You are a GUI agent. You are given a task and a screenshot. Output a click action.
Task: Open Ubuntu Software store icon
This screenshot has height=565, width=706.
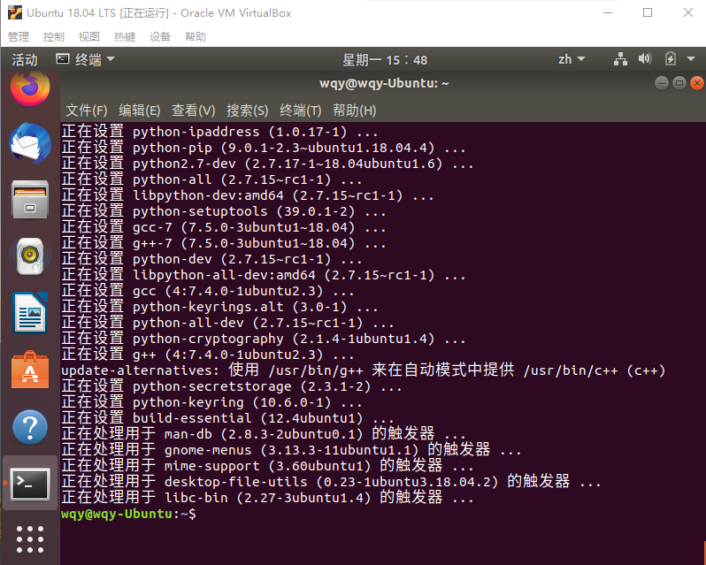coord(30,370)
